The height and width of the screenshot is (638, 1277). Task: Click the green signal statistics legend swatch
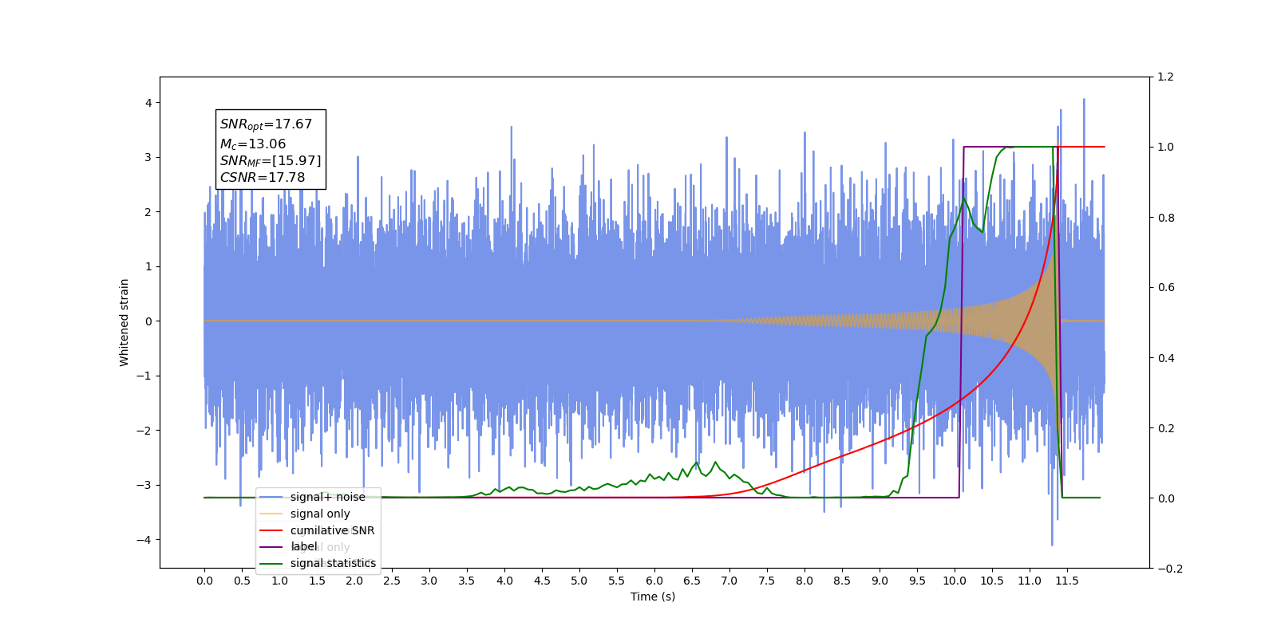tap(271, 564)
